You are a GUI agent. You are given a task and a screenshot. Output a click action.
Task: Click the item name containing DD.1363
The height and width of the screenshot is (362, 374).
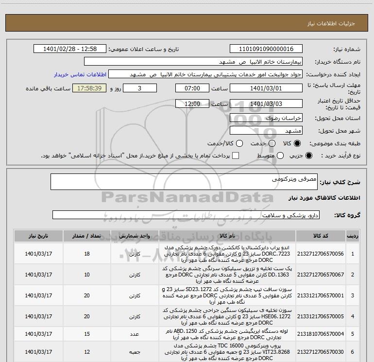pyautogui.click(x=227, y=275)
